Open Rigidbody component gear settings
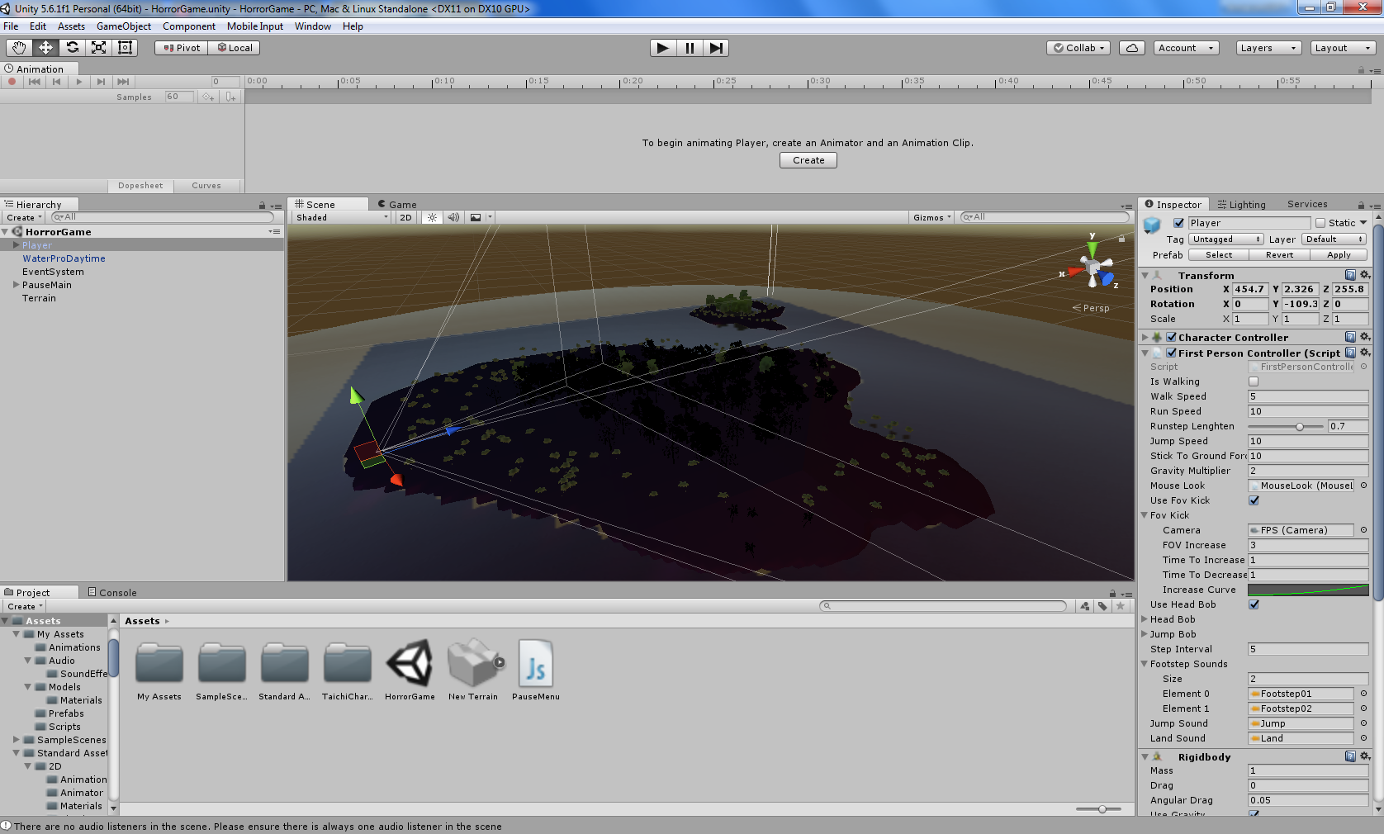 1365,756
